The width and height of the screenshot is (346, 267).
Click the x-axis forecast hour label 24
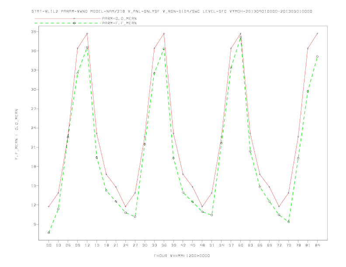(125, 245)
